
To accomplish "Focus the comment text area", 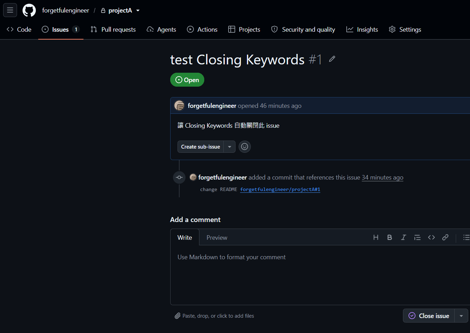I will click(320, 275).
